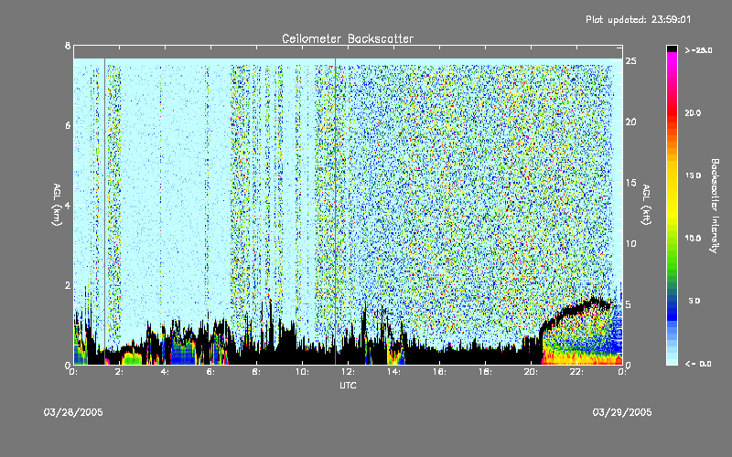
Task: Click the '20:' hour tick on the UTC axis
Action: pyautogui.click(x=531, y=372)
